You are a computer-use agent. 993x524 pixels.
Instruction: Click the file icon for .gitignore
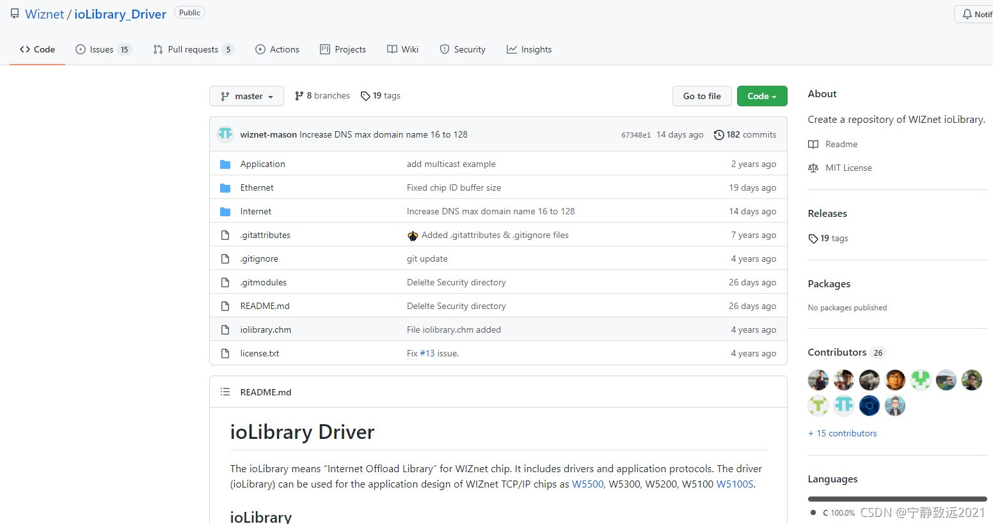click(x=225, y=259)
